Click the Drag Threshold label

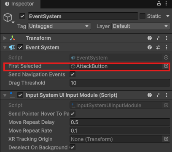(x=27, y=83)
